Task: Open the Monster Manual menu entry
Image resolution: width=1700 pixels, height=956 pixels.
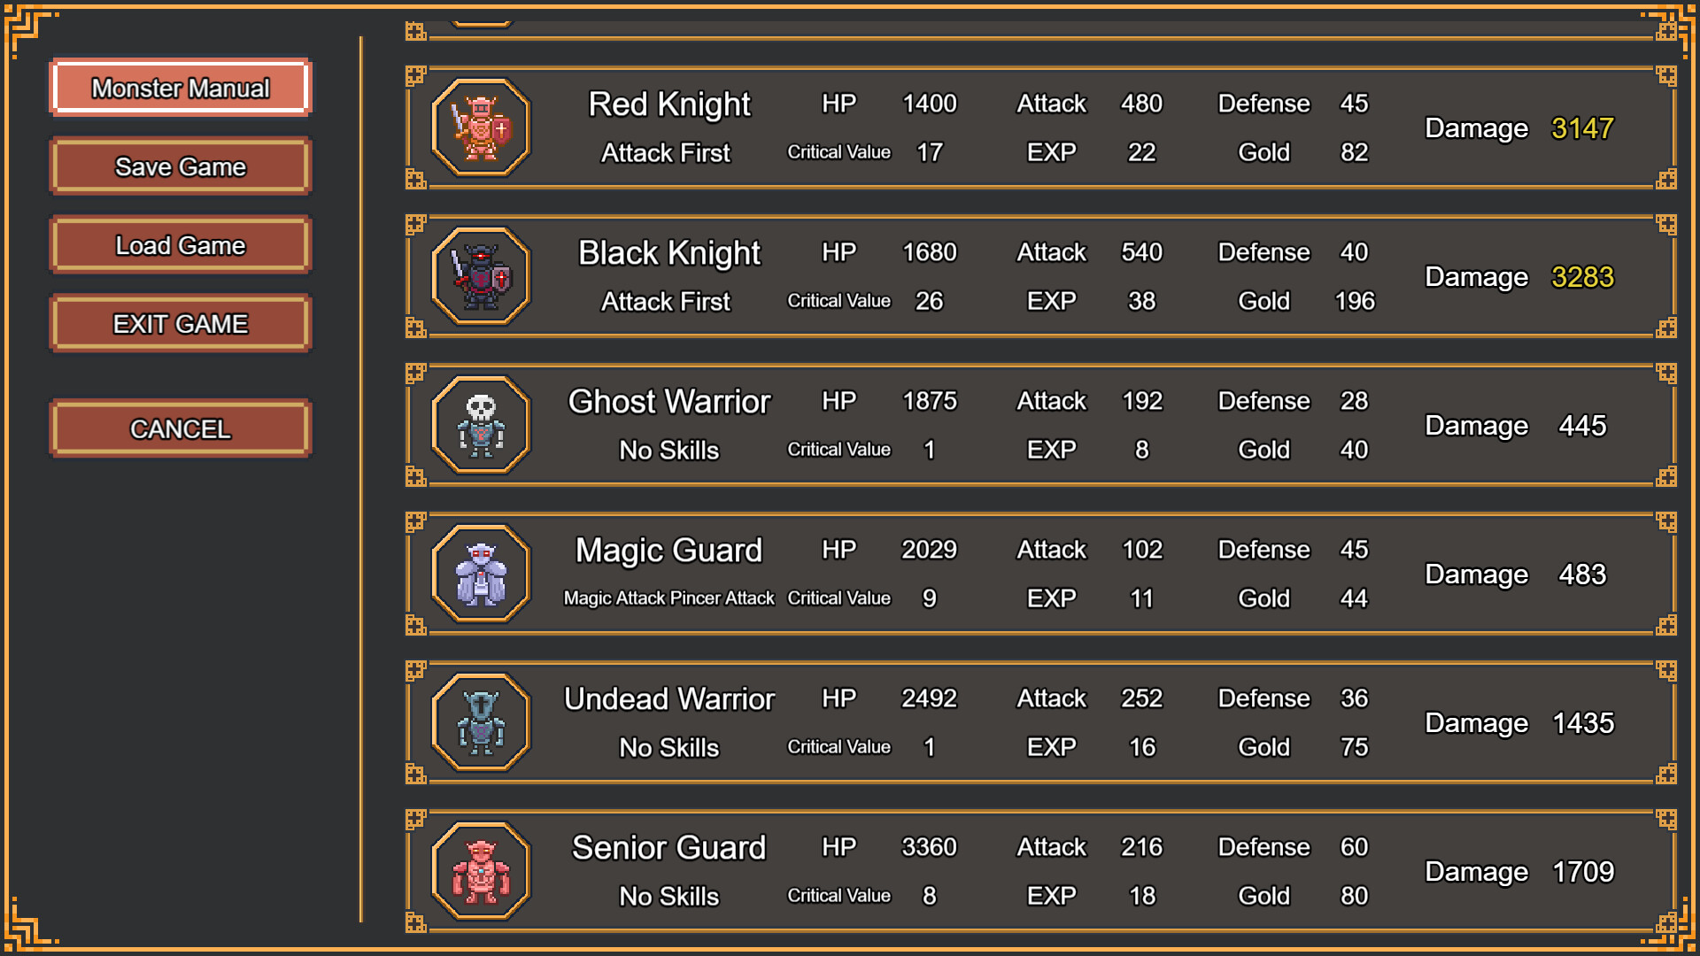Action: (180, 88)
